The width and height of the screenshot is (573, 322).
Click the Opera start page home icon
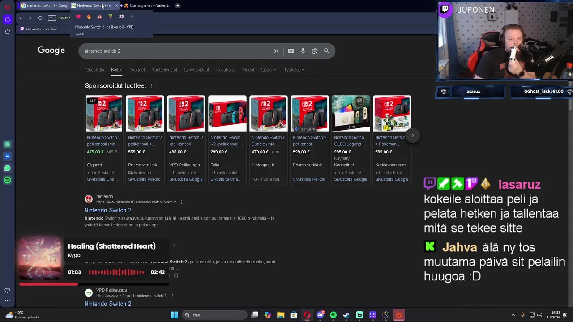7,19
